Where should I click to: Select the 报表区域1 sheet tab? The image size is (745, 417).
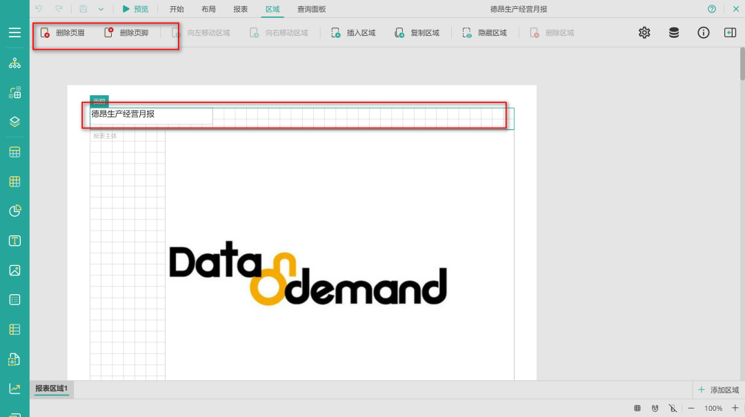(x=52, y=389)
